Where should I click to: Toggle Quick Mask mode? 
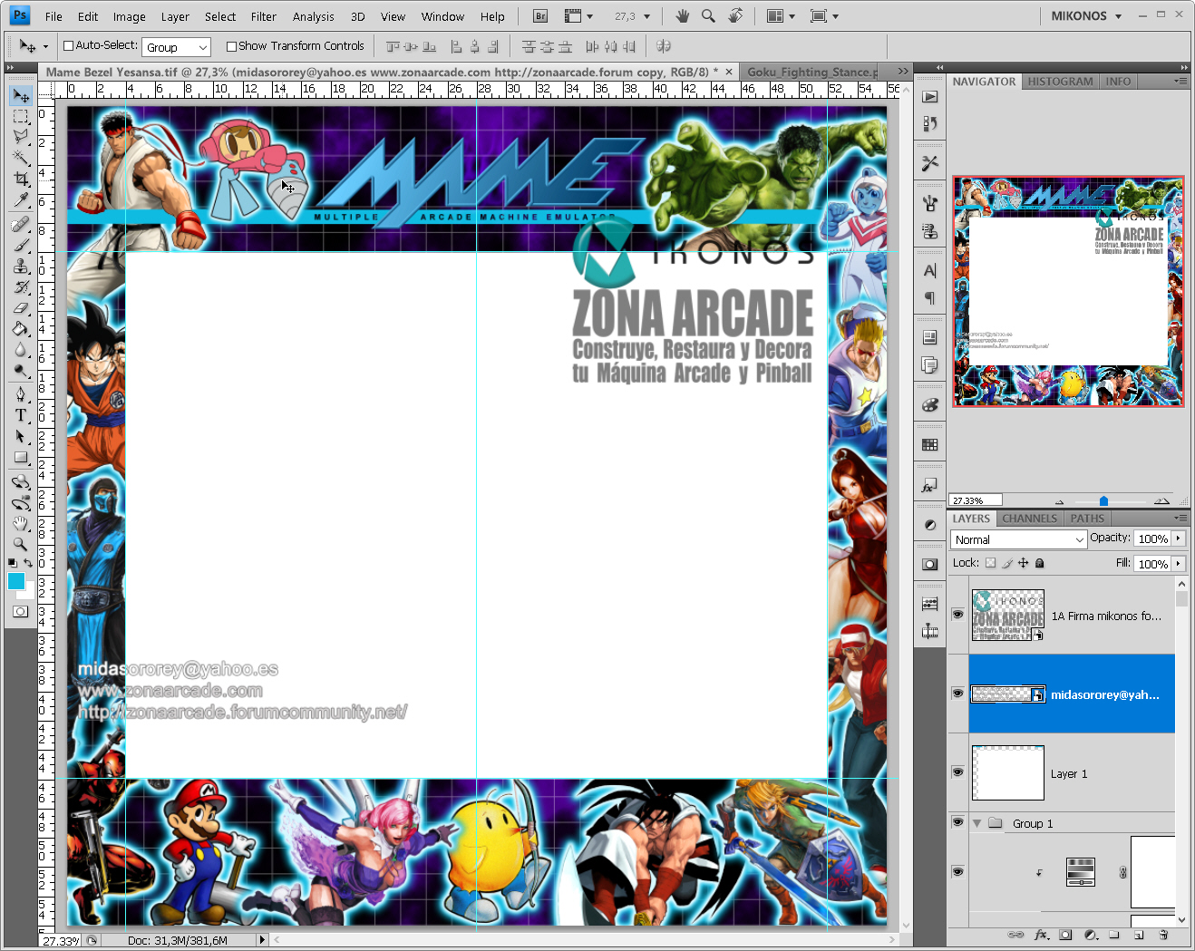[21, 612]
